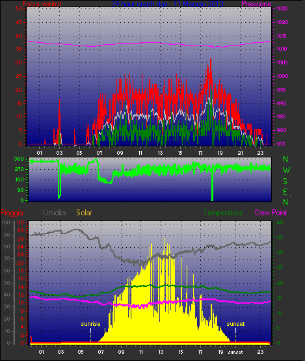Select the 'Pressione' axis label
This screenshot has height=361, width=305.
point(256,4)
